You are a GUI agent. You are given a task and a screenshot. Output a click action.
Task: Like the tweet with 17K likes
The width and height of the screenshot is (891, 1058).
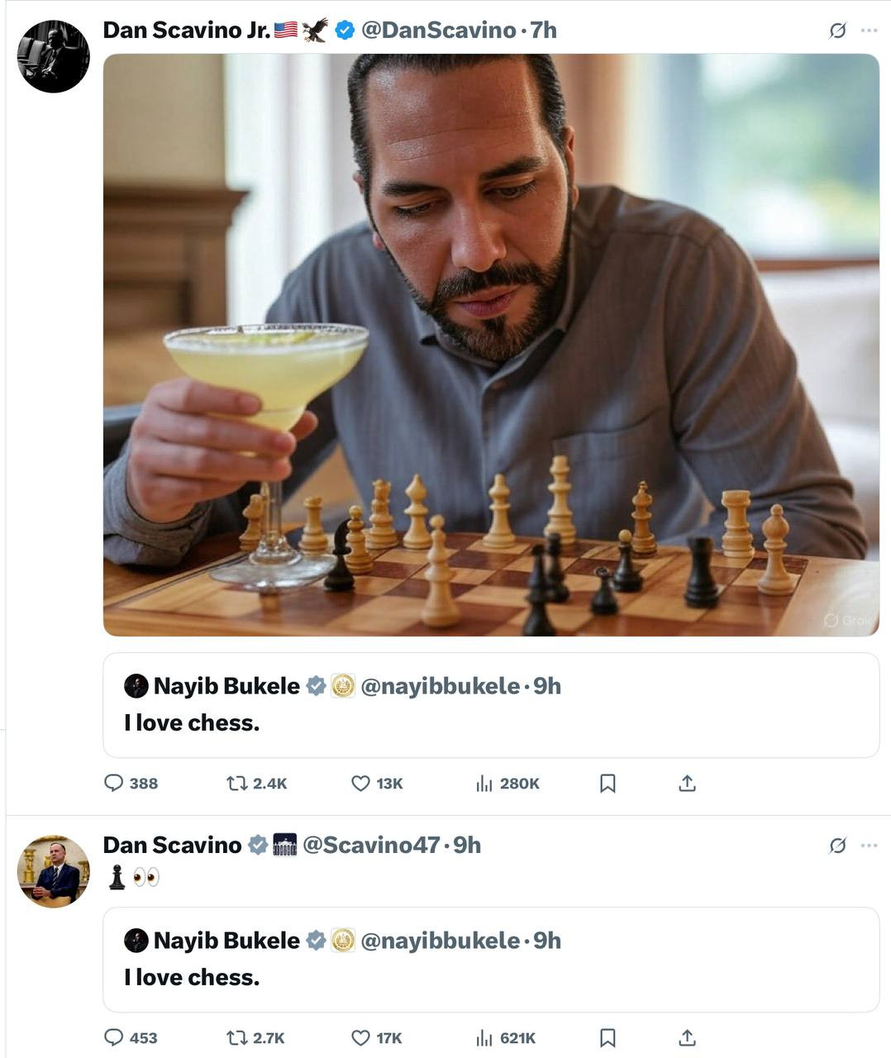[x=360, y=1037]
